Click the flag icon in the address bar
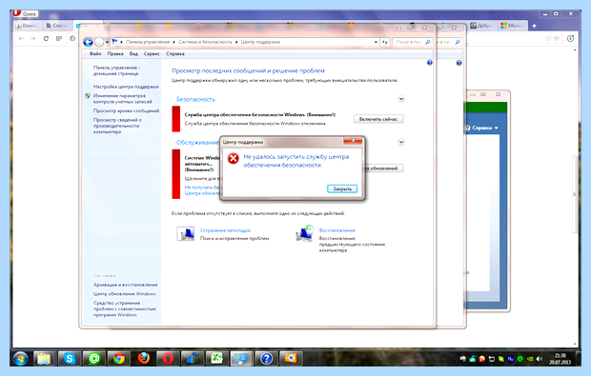 [x=115, y=42]
